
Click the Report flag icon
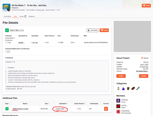click(142, 58)
